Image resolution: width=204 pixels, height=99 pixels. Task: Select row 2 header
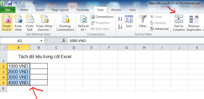(x=4, y=66)
